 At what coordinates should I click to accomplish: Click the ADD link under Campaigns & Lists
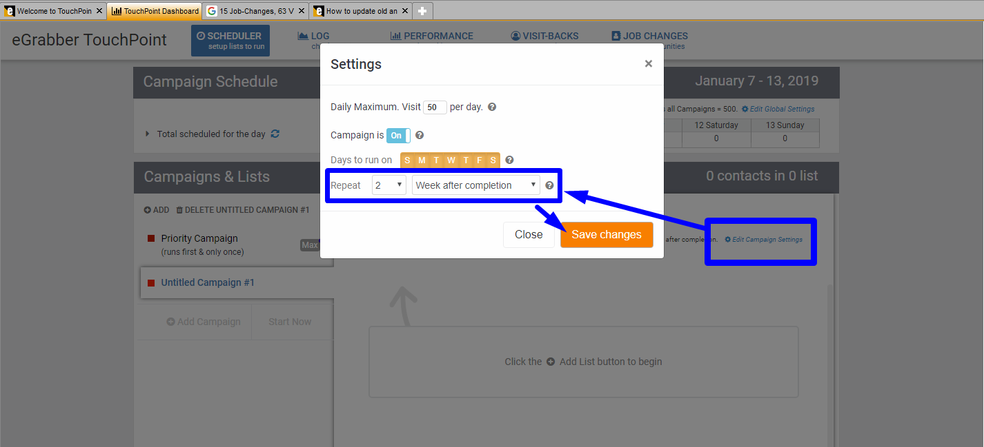[x=156, y=210]
